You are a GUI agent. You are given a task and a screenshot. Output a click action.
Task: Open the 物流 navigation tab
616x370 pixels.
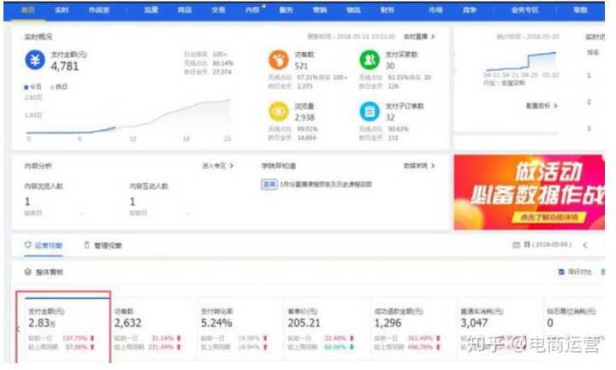tap(353, 10)
